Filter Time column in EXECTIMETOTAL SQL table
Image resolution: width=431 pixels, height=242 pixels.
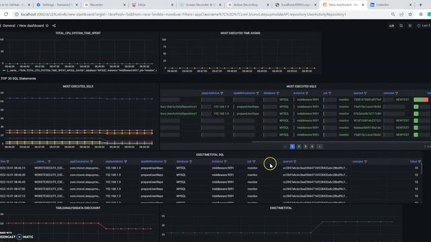7,161
